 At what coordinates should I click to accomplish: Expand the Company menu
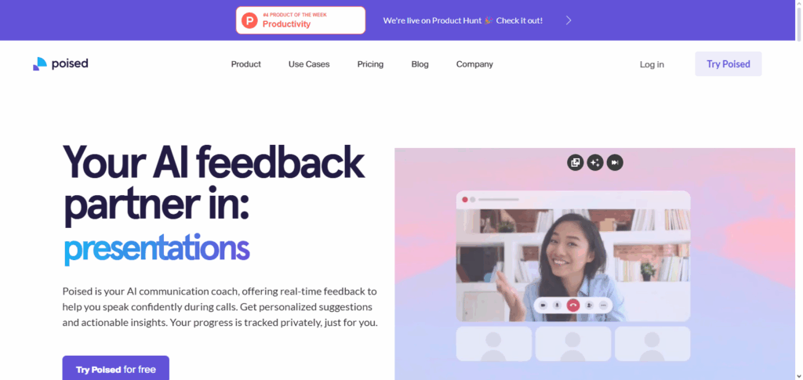[x=474, y=64]
